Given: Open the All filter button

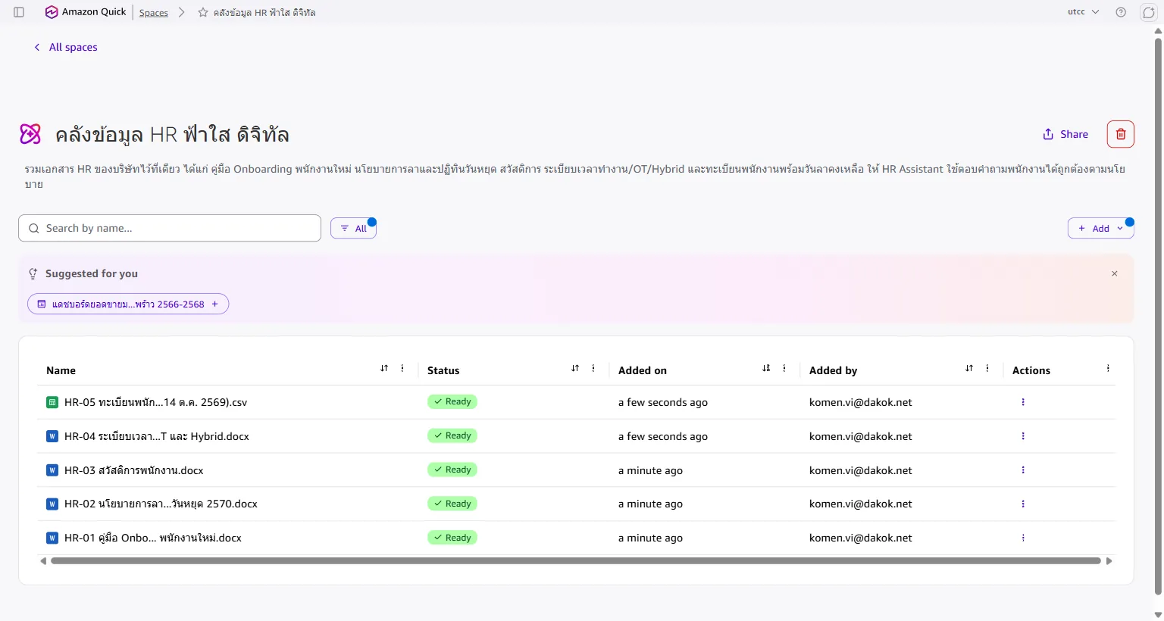Looking at the screenshot, I should 353,228.
